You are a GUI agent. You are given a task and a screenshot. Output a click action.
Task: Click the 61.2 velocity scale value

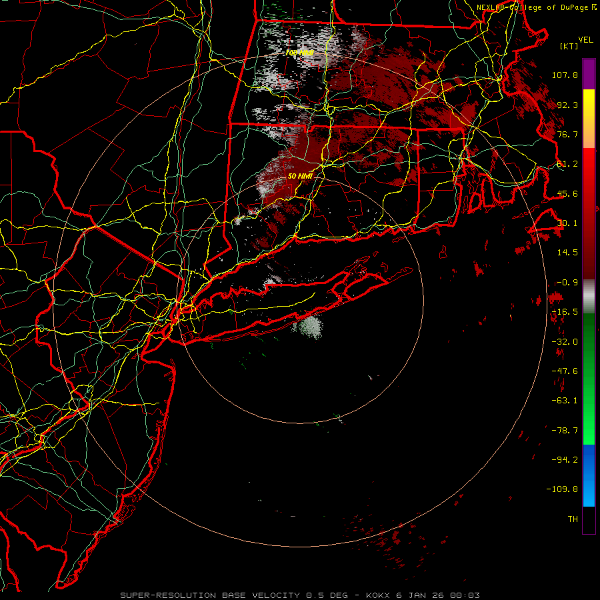click(x=567, y=164)
